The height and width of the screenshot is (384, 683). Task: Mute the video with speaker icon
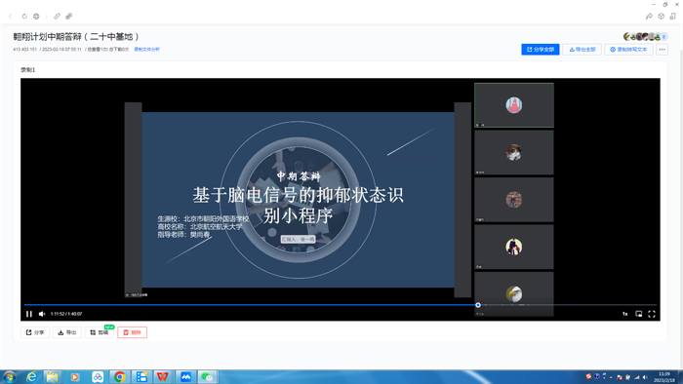[42, 314]
